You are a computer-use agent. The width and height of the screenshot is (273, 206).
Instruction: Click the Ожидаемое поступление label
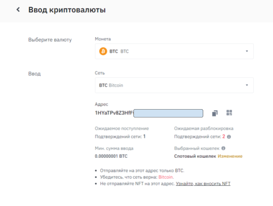point(122,128)
